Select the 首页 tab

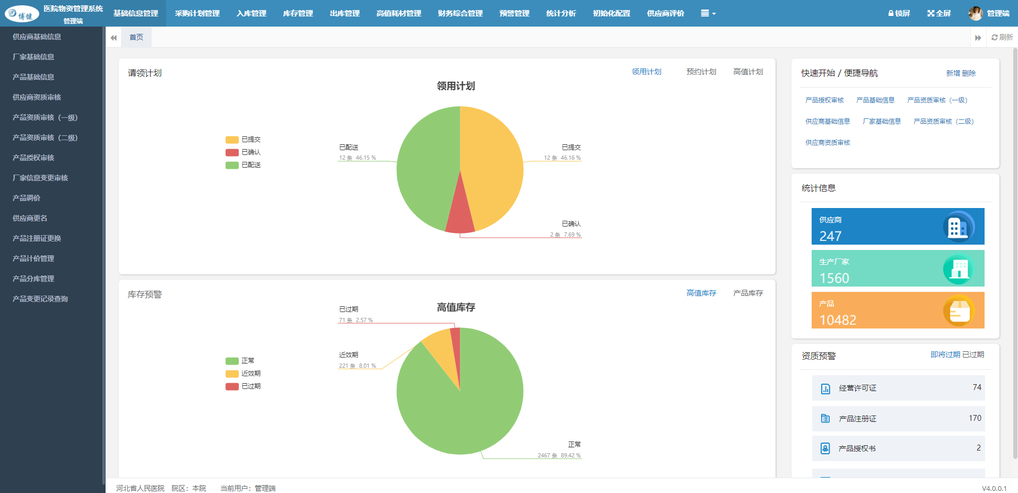[136, 37]
